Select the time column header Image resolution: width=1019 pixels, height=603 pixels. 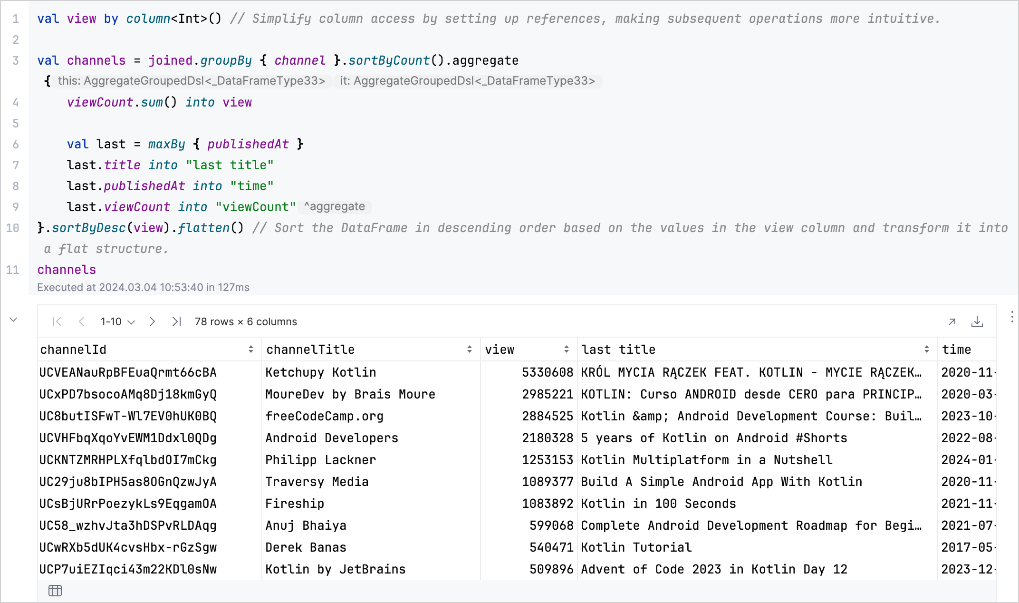click(956, 350)
